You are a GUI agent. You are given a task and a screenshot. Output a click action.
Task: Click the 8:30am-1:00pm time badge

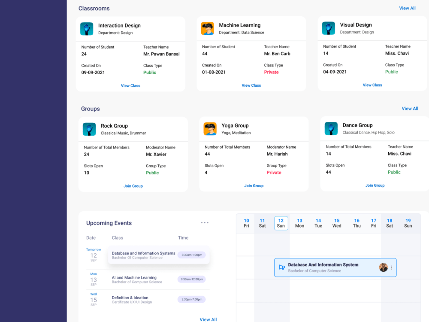click(x=192, y=255)
